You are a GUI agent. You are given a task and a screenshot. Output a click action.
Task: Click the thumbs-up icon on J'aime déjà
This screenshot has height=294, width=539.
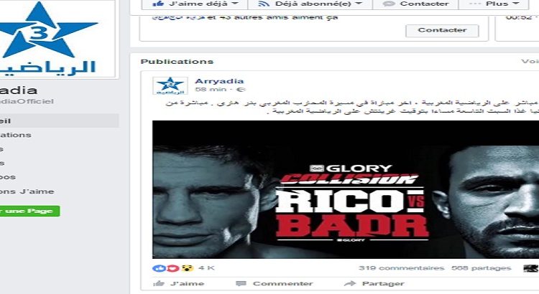point(158,4)
